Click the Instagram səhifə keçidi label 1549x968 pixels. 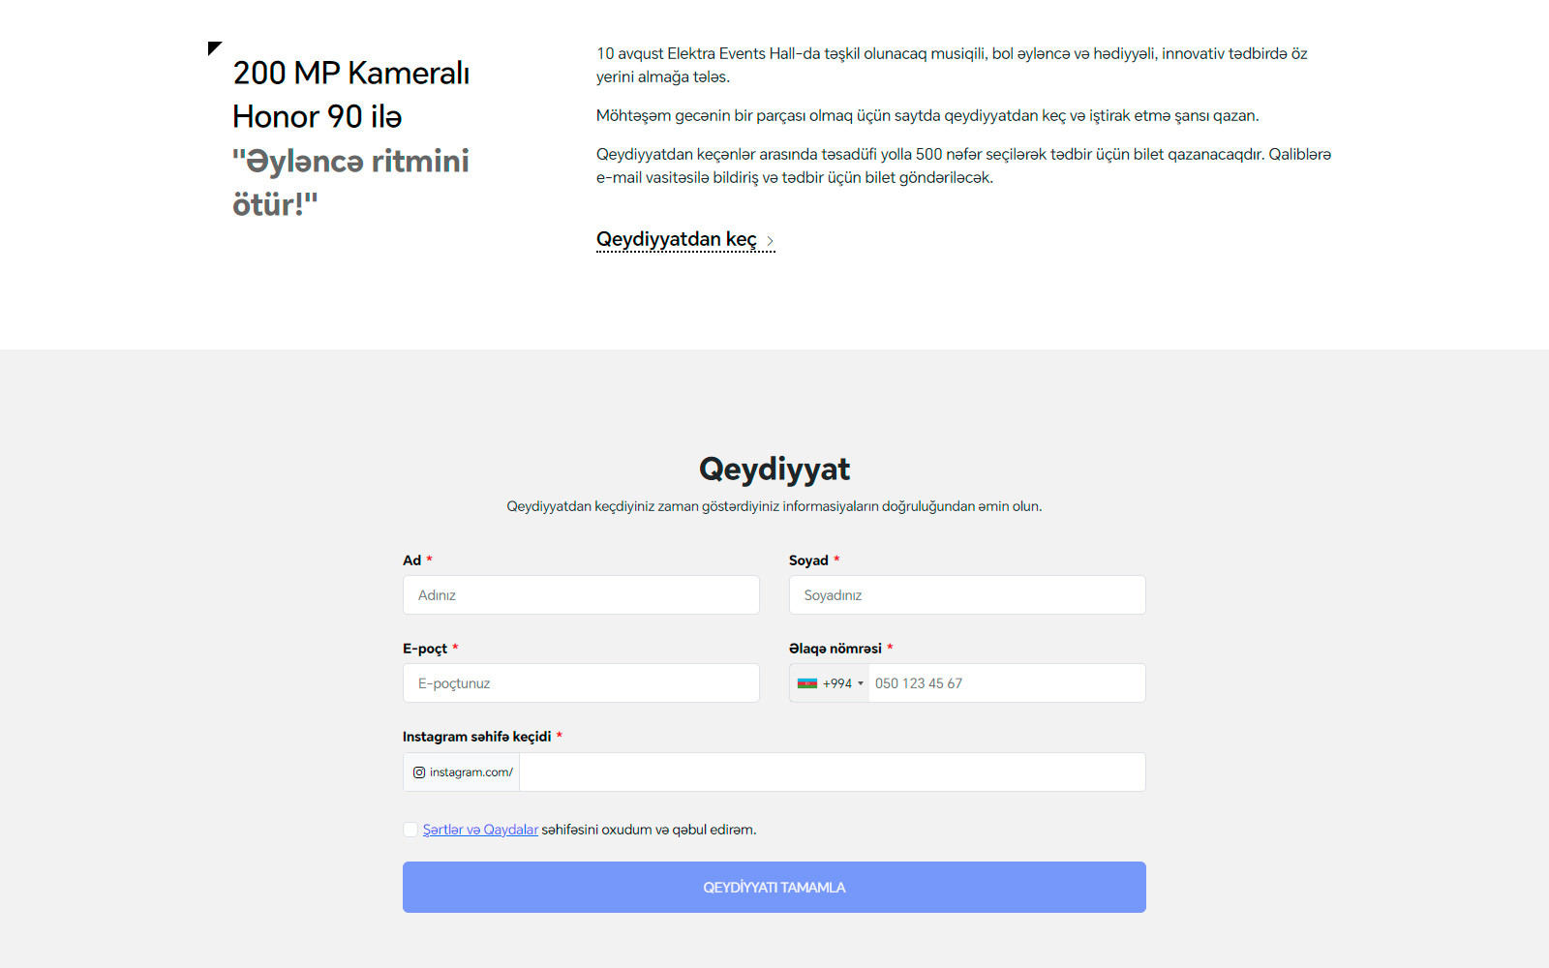(476, 737)
